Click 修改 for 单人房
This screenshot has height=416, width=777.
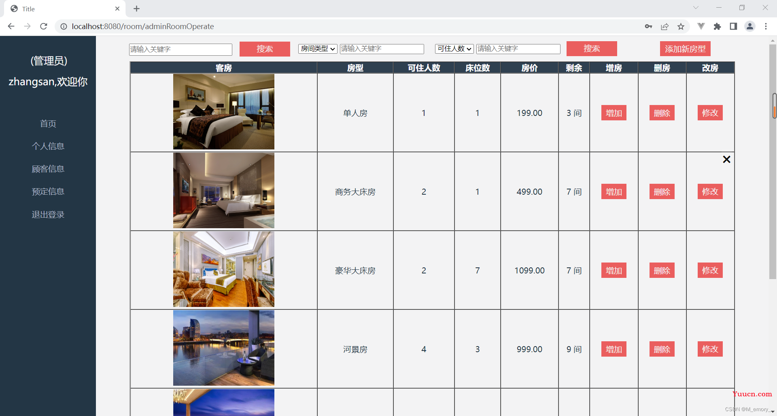coord(710,113)
